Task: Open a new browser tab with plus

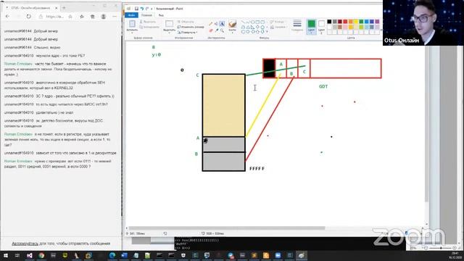Action: [x=64, y=8]
